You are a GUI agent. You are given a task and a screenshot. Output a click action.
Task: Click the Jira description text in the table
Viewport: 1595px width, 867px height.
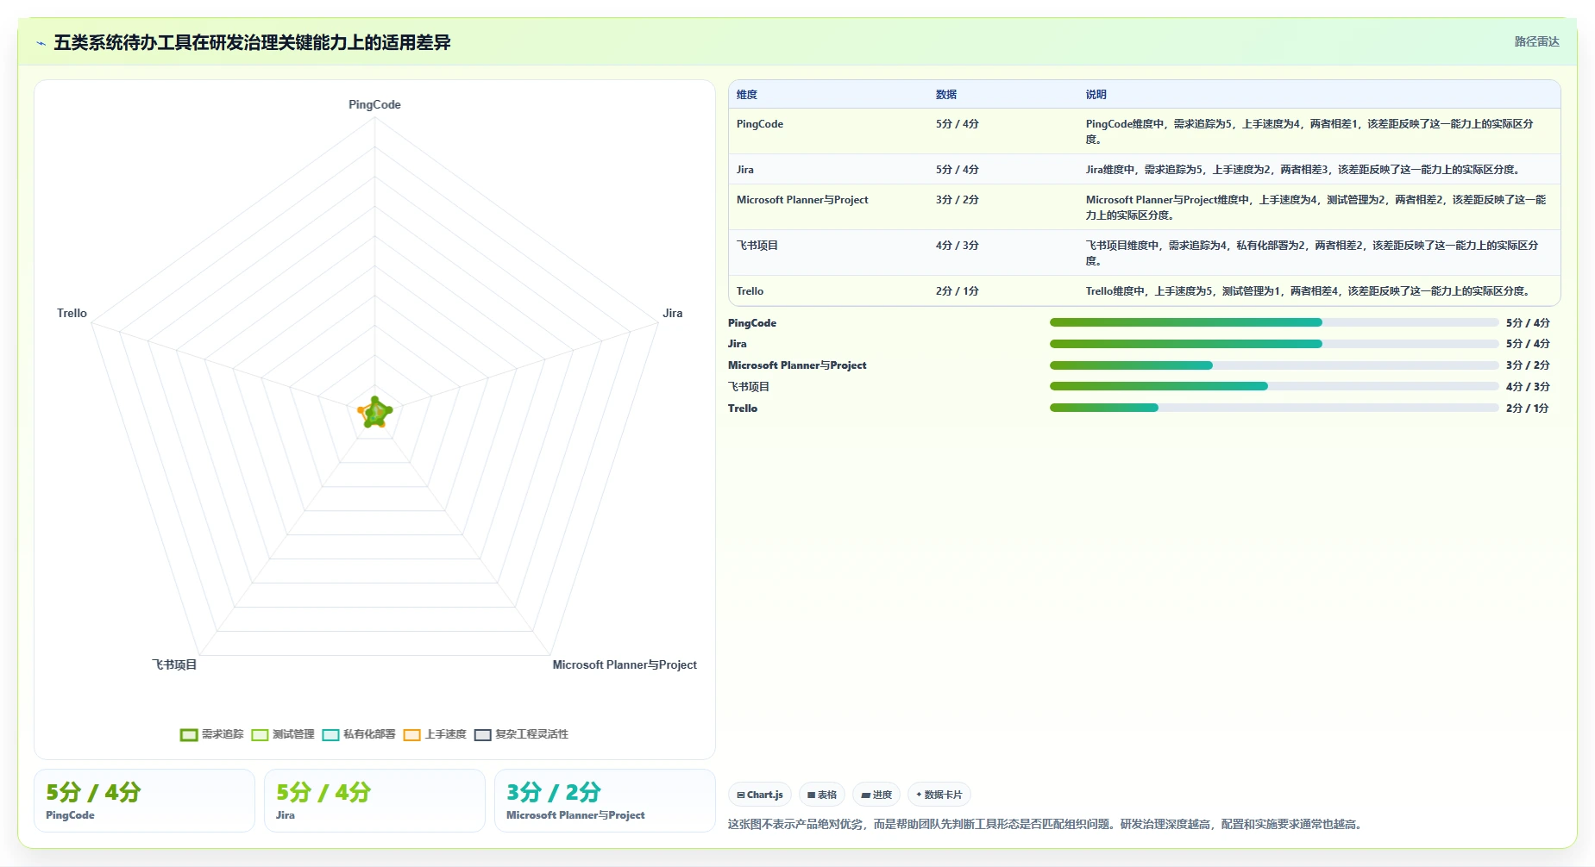pyautogui.click(x=1303, y=170)
